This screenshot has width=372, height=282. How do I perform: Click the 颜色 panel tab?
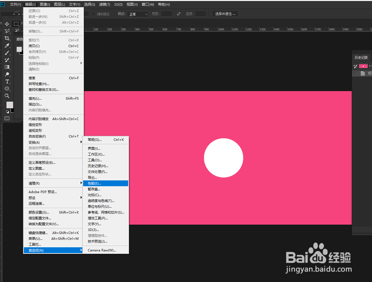coord(20,39)
